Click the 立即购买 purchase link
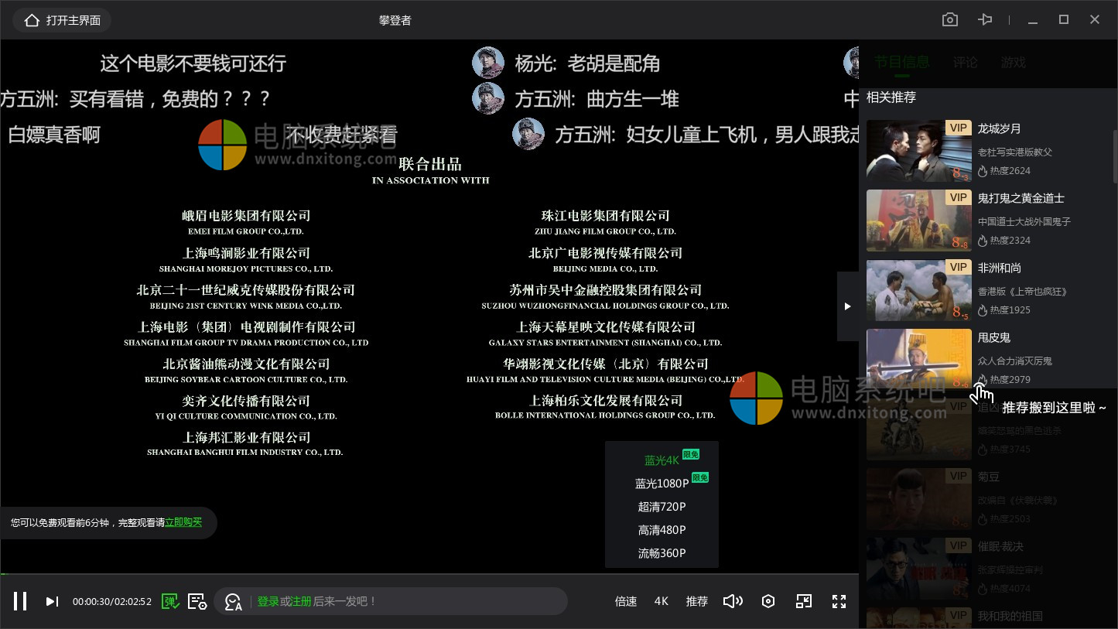 point(183,522)
